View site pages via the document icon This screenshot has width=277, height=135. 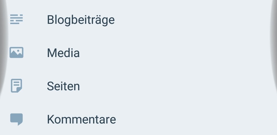(17, 86)
